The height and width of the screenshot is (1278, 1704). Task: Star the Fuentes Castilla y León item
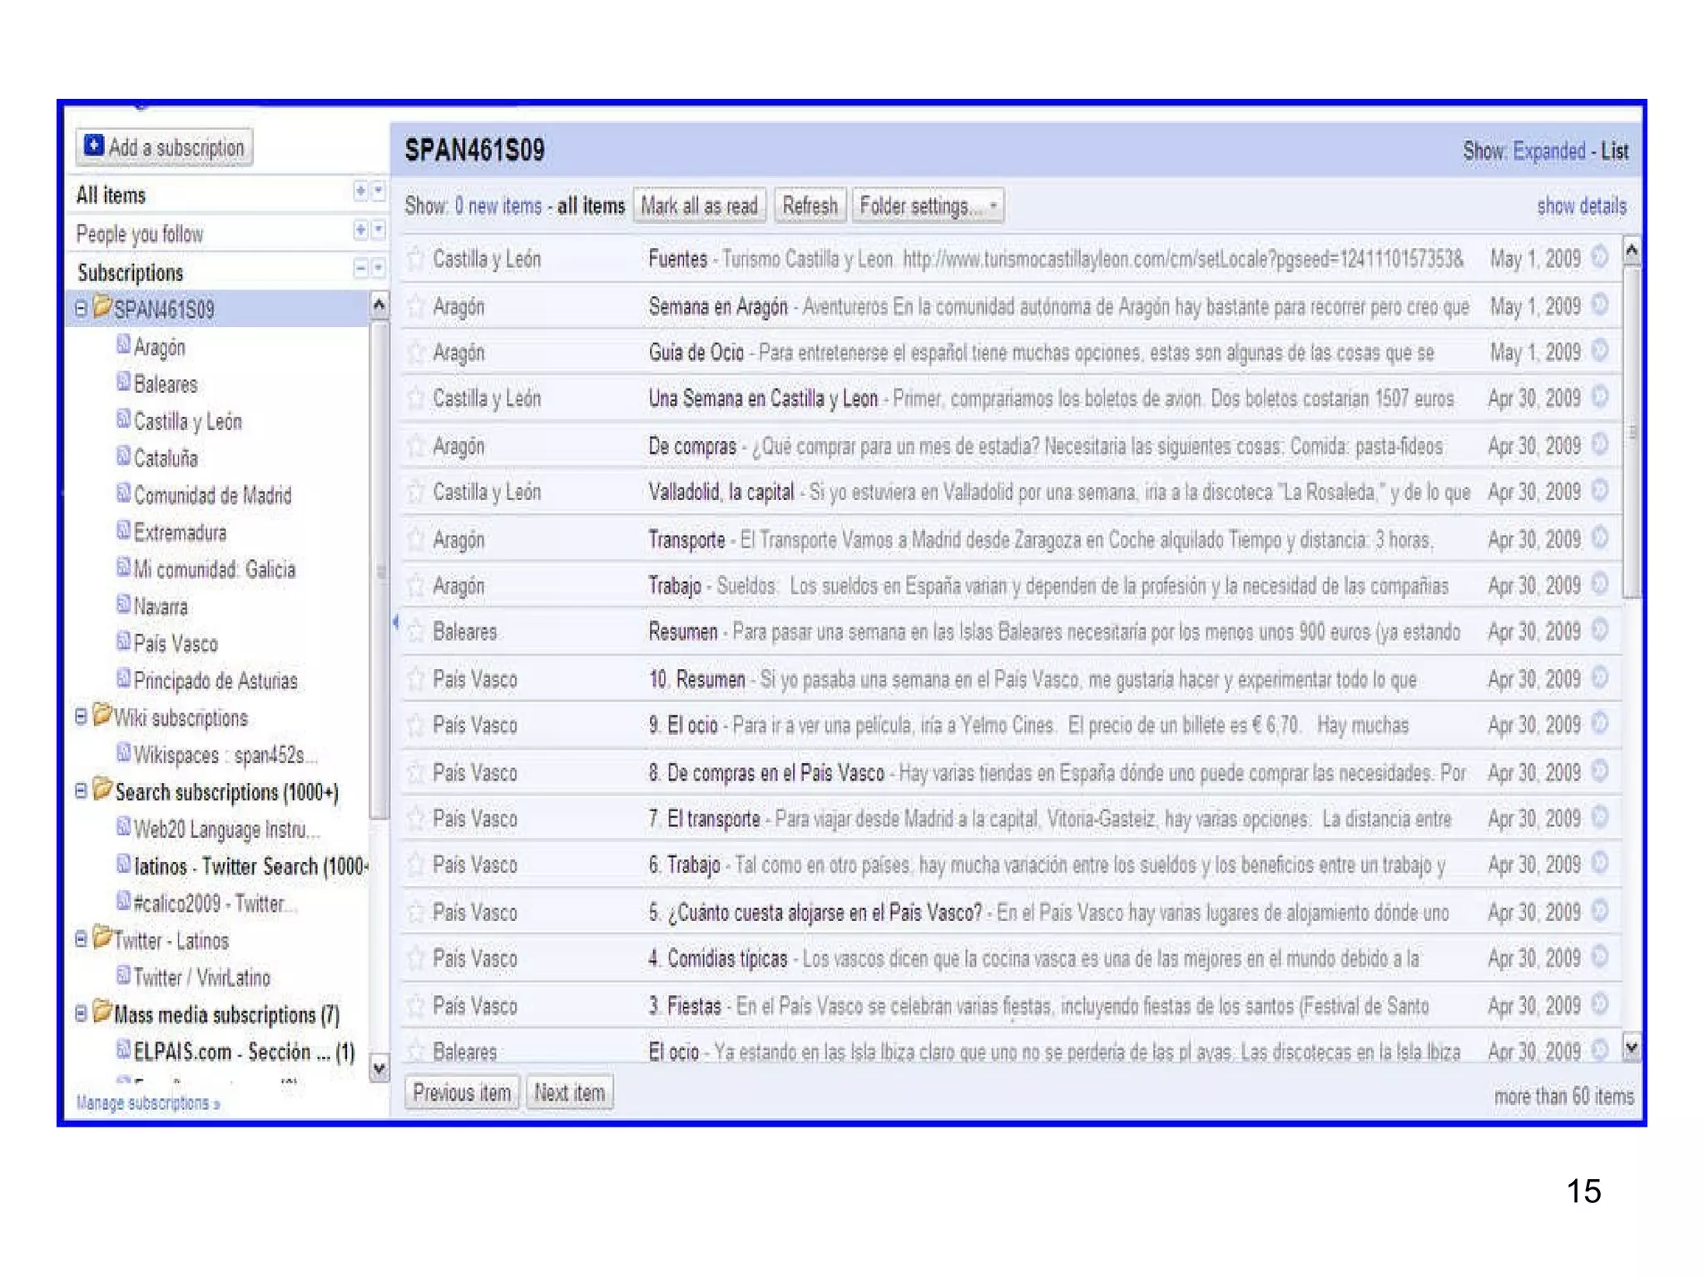coord(415,259)
